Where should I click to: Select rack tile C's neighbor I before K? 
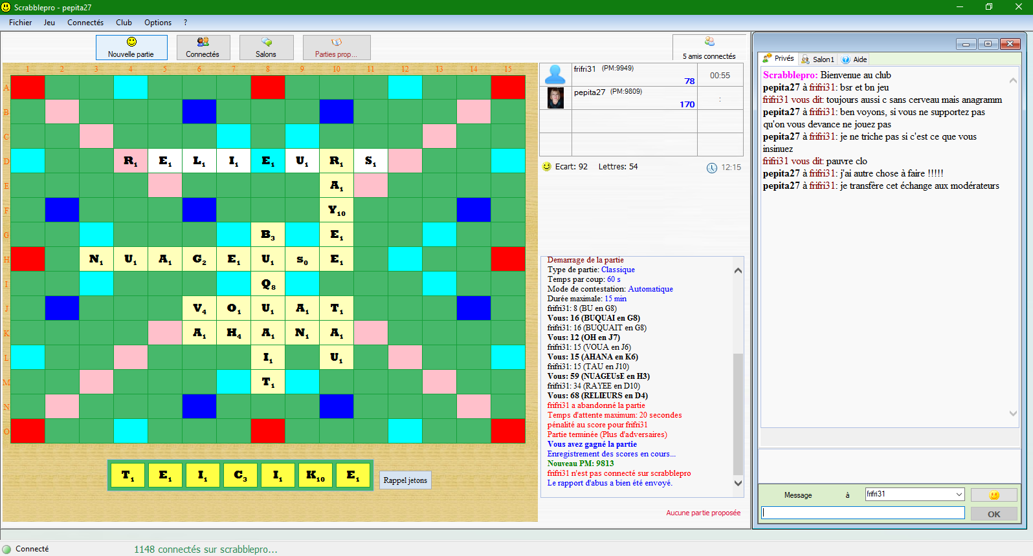pos(278,475)
